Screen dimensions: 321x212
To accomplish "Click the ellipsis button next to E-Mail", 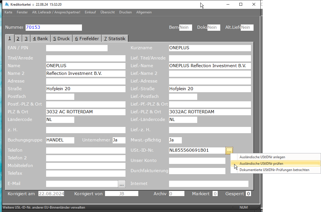I will [122, 184].
